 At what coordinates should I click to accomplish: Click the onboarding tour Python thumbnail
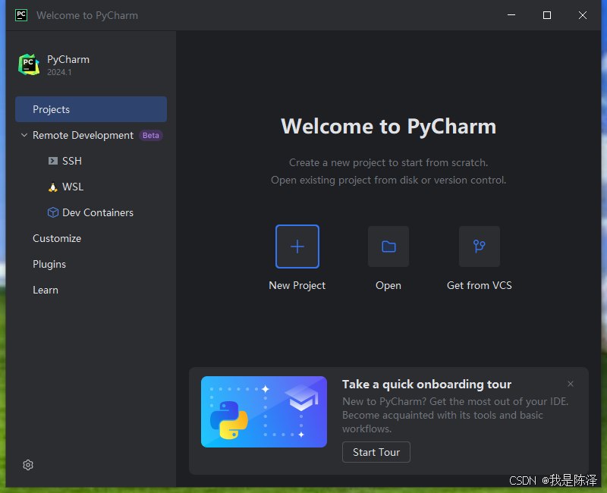[x=263, y=412]
